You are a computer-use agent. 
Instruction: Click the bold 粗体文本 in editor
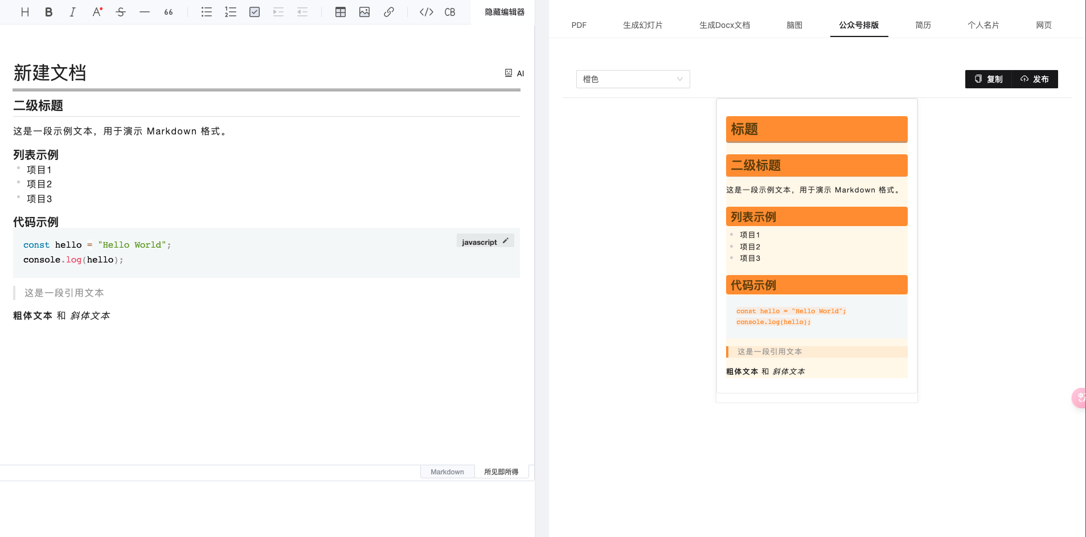33,315
